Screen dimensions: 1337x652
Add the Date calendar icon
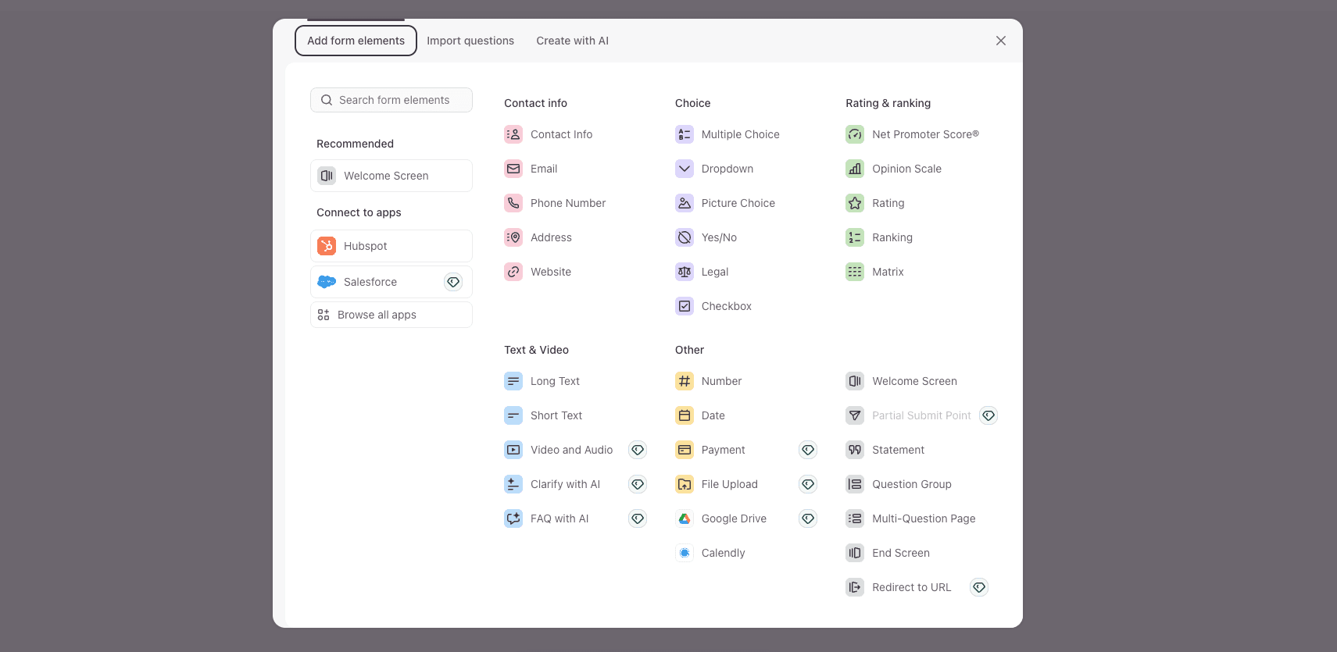685,415
